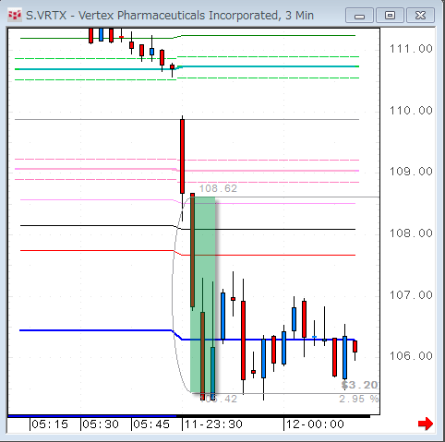Screen dimensions: 445x442
Task: Click the 05:45 time axis label
Action: pyautogui.click(x=151, y=424)
